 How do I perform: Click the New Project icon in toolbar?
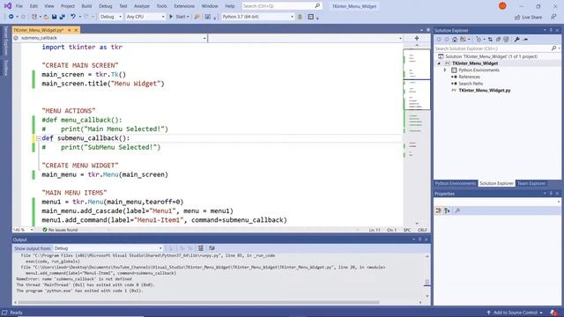[x=34, y=17]
